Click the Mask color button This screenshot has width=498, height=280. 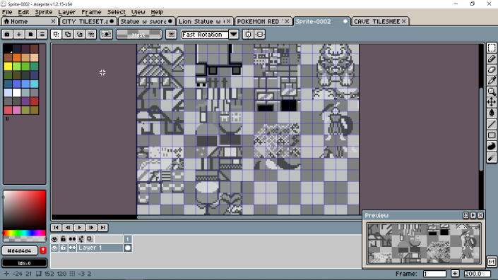[138, 35]
